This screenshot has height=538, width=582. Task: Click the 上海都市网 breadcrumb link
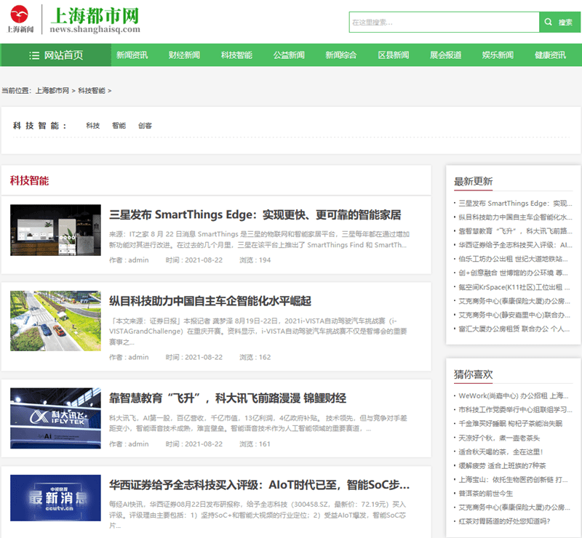pos(52,91)
